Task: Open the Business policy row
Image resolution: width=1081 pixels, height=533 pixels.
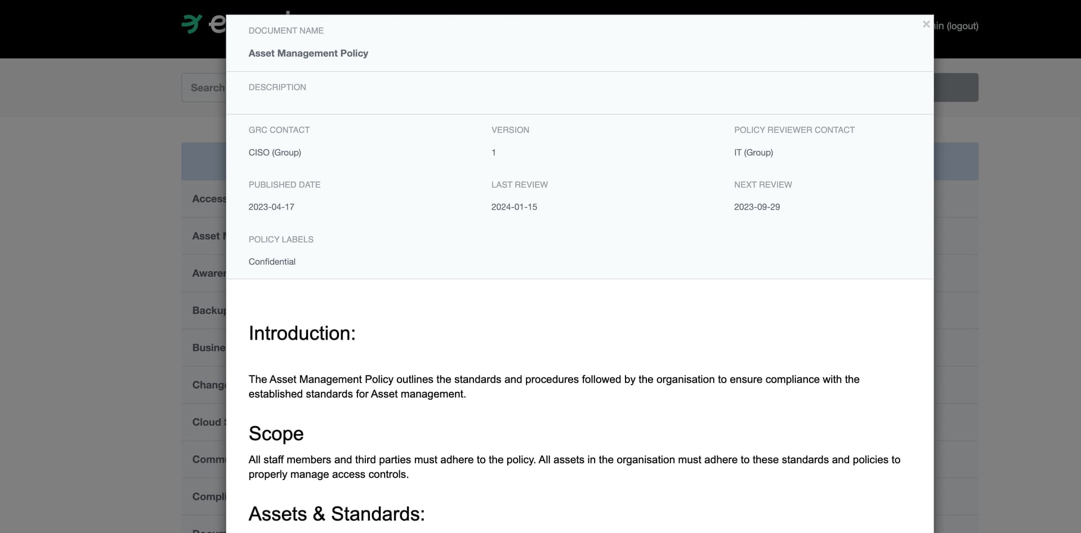Action: (x=204, y=347)
